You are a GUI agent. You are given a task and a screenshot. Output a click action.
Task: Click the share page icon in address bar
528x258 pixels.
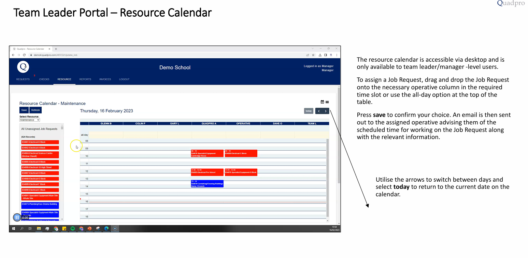point(308,55)
